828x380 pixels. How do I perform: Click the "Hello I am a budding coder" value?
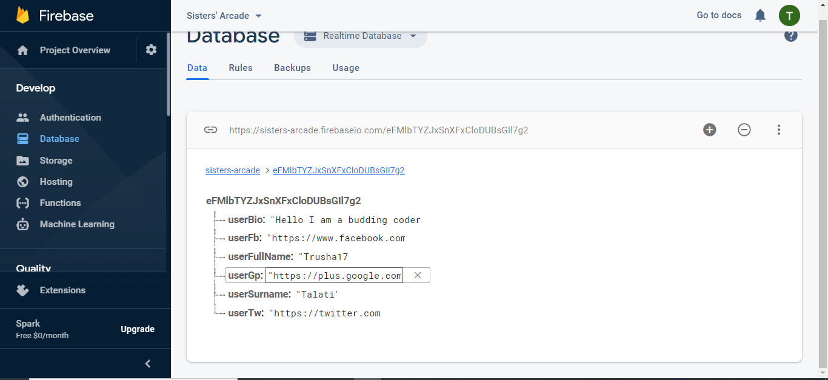point(346,220)
